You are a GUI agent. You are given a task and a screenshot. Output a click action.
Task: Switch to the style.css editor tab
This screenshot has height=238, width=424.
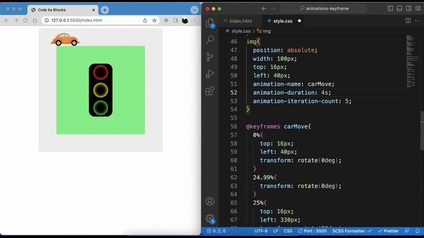click(283, 20)
